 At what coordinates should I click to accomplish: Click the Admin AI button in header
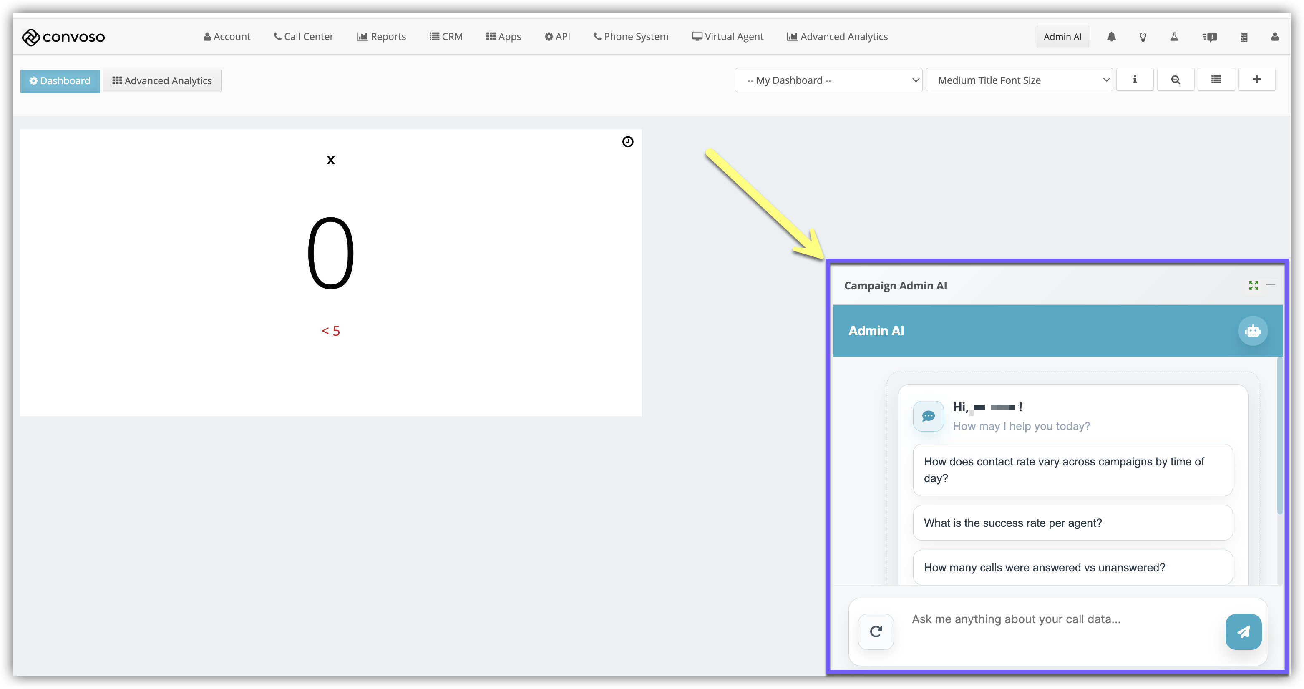click(x=1062, y=37)
